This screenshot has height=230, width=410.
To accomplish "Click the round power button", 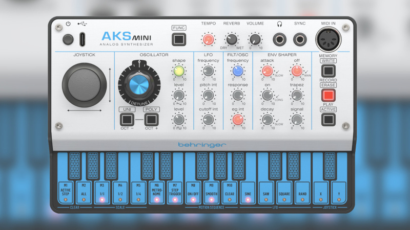I will (68, 40).
